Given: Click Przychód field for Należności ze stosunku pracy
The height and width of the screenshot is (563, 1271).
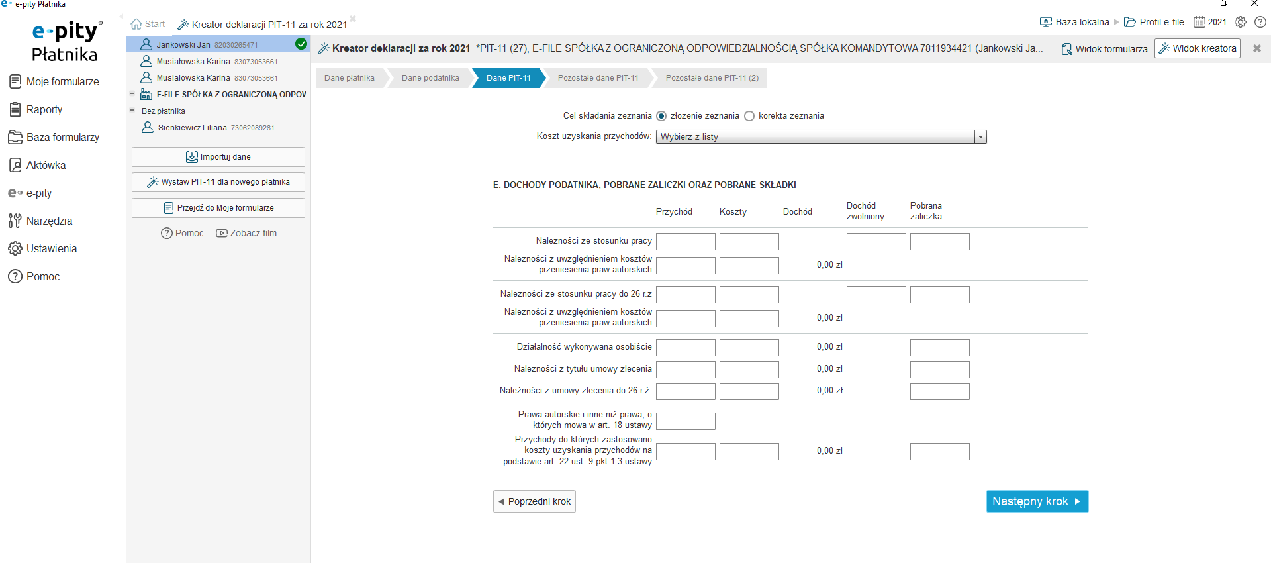Looking at the screenshot, I should pos(686,242).
